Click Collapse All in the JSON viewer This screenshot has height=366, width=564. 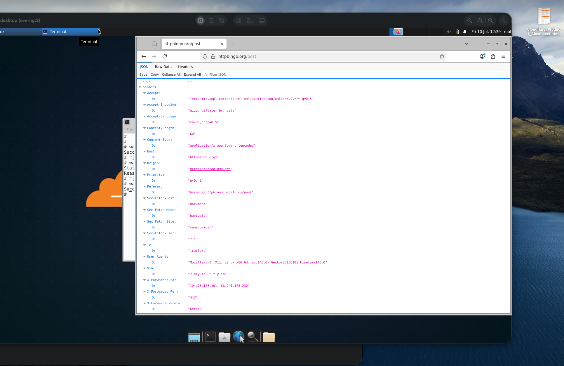pos(171,74)
